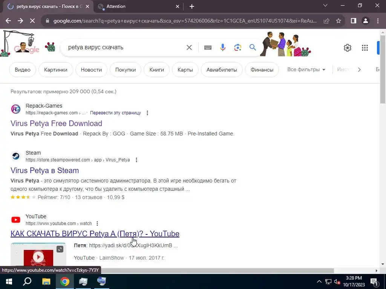
Task: Open Chrome profile avatar
Action: (x=366, y=21)
